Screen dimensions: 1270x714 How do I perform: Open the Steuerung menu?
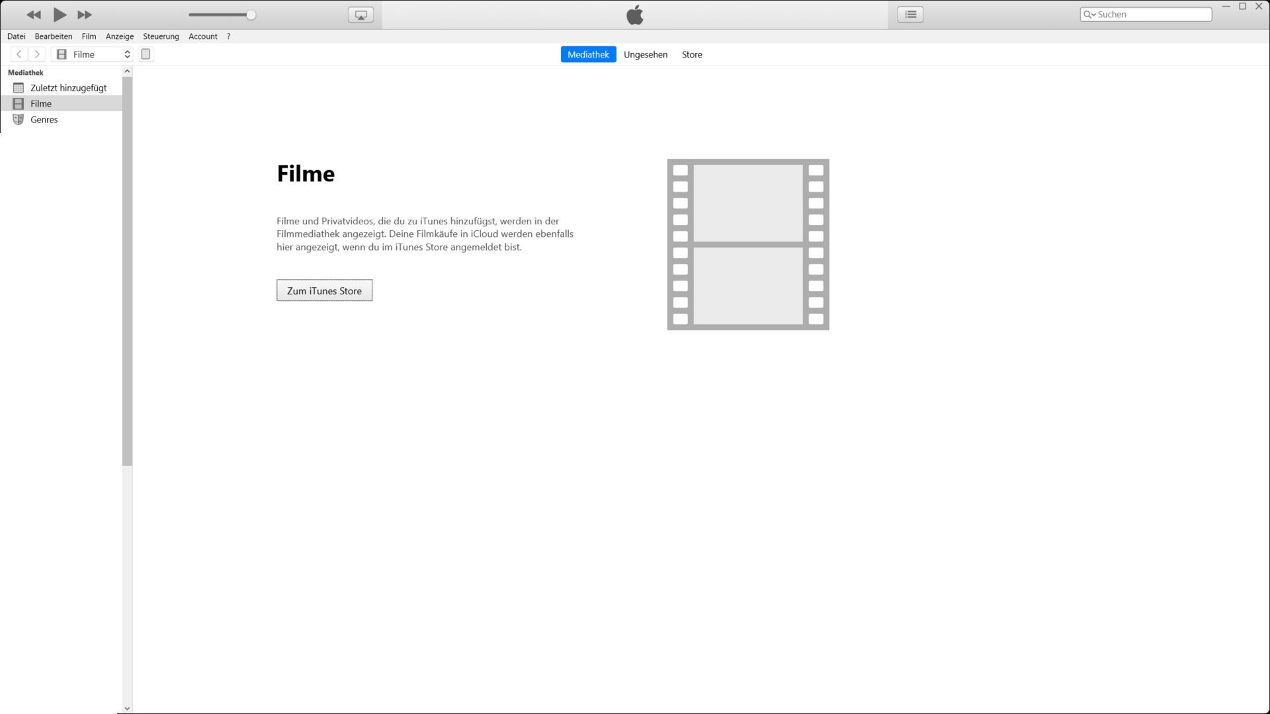pos(161,36)
